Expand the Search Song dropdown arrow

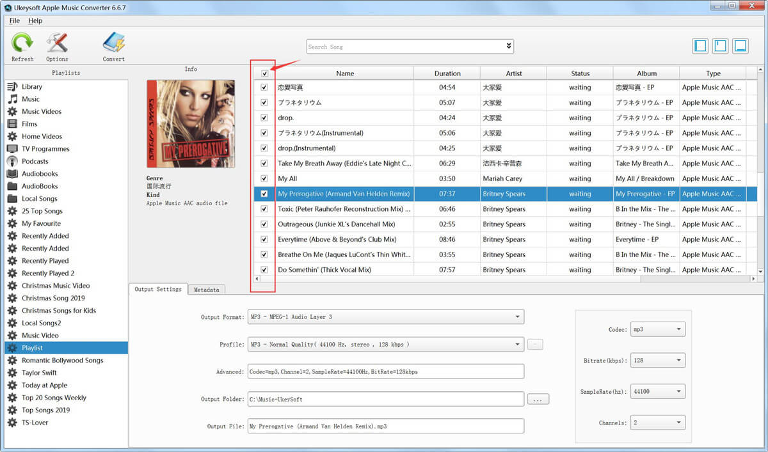tap(509, 46)
